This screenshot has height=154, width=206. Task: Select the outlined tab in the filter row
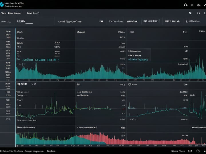coord(150,21)
